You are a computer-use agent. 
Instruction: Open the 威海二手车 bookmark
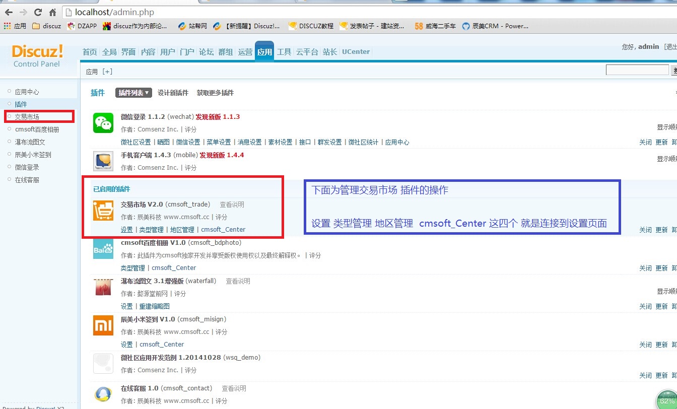(435, 26)
